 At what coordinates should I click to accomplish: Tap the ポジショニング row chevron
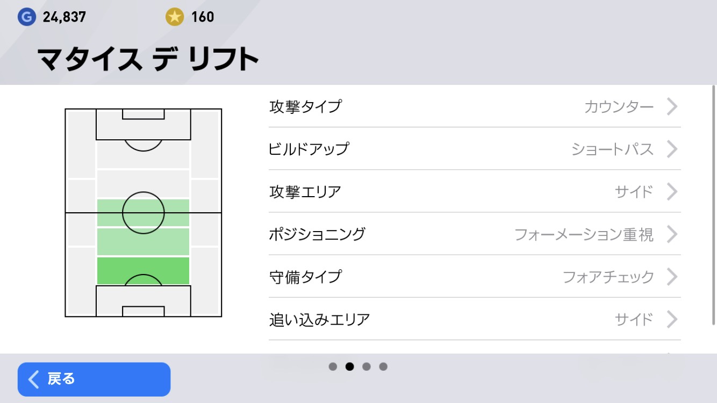(672, 234)
